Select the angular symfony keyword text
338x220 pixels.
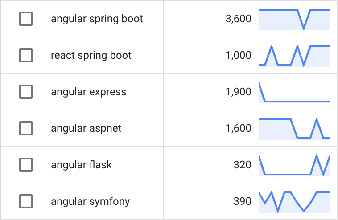point(91,201)
